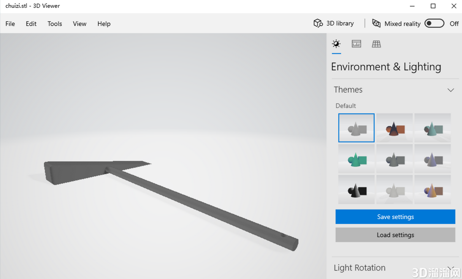Turn on the Mixed reality toggle
This screenshot has width=462, height=279.
pos(434,23)
